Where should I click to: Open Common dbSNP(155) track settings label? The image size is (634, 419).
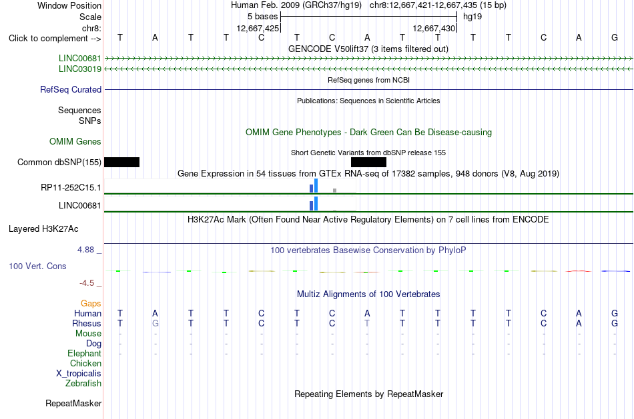coord(59,163)
